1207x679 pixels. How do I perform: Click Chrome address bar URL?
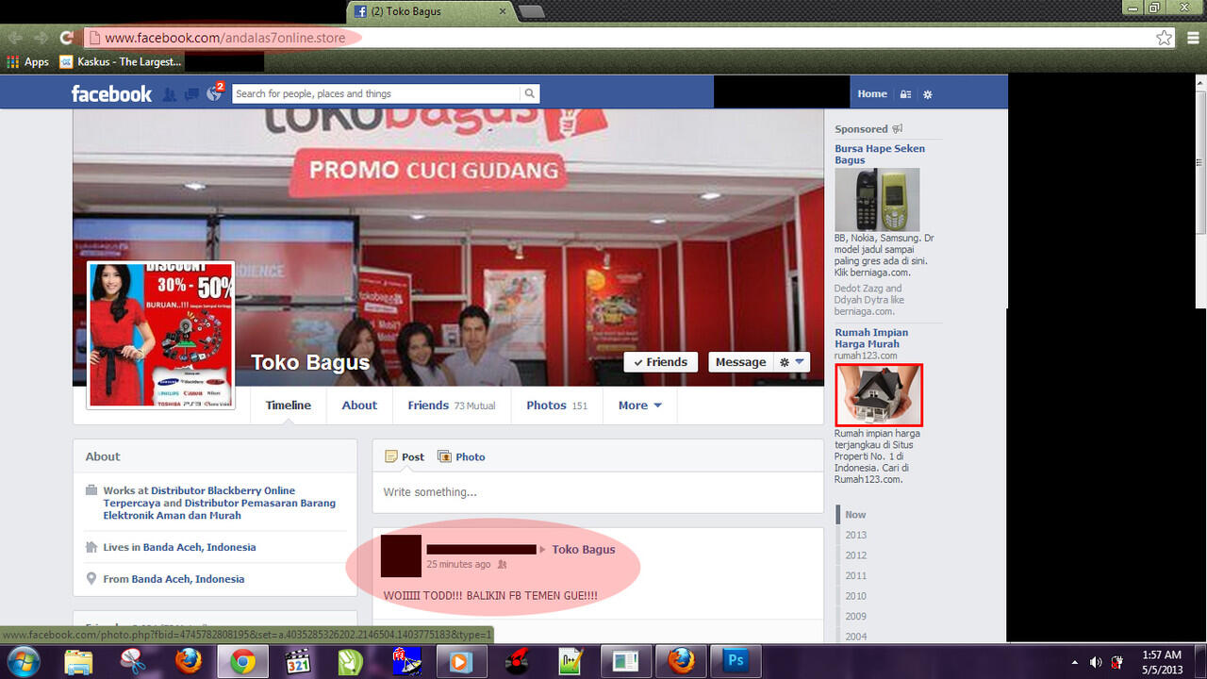point(224,38)
